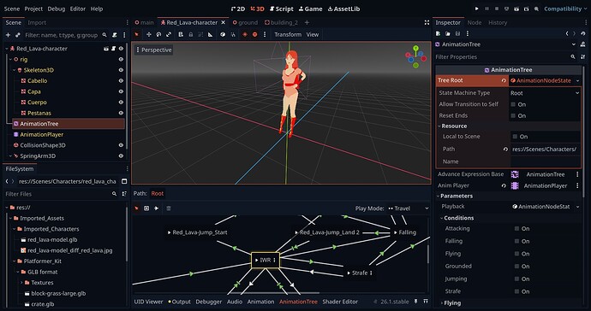Viewport: 591px width, 311px height.
Task: Go to previous object in Inspector history
Action: (x=567, y=33)
